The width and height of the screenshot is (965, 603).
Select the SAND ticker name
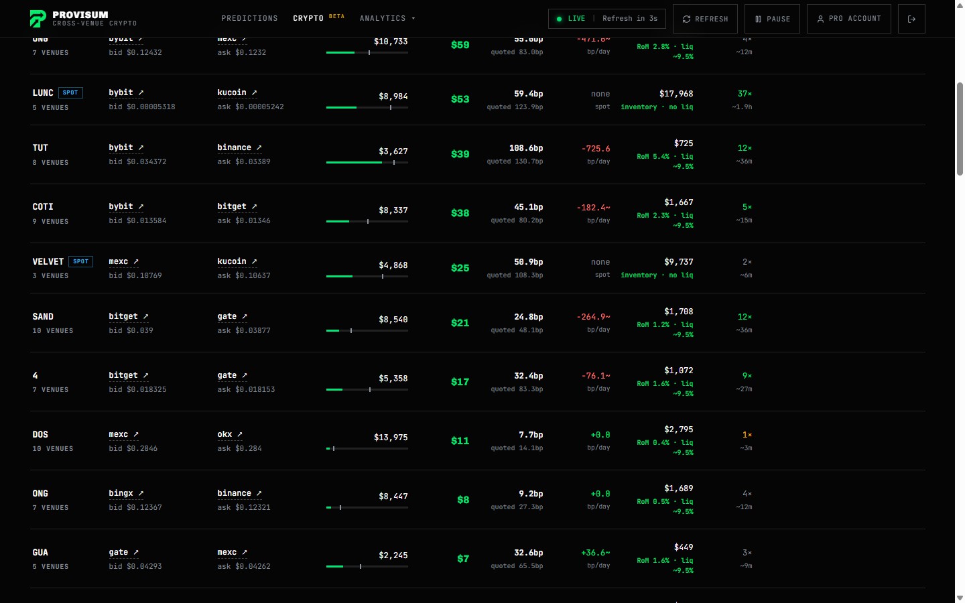pyautogui.click(x=43, y=316)
